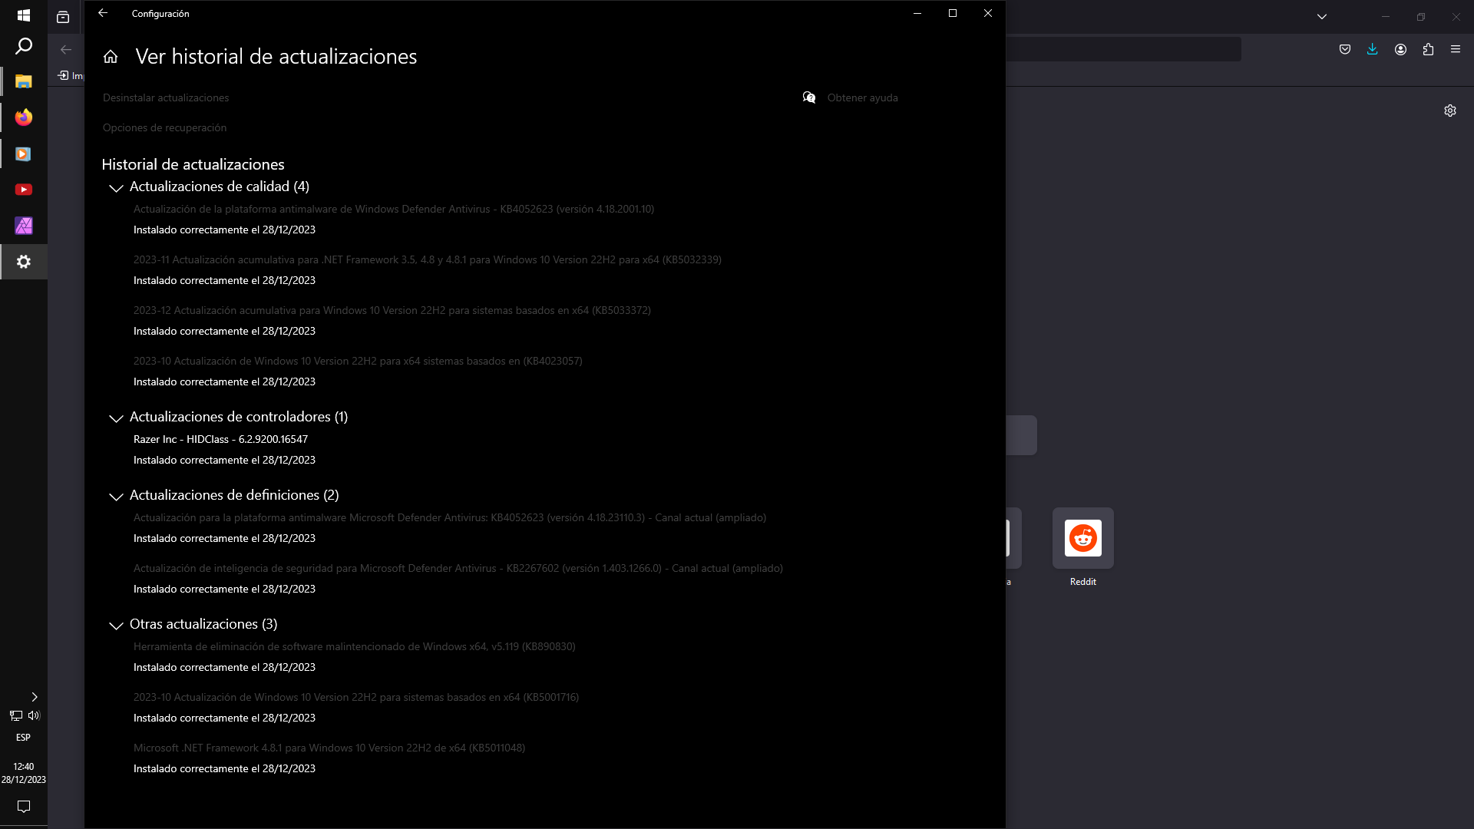Viewport: 1474px width, 829px height.
Task: Click the Windows Start button
Action: pyautogui.click(x=24, y=15)
